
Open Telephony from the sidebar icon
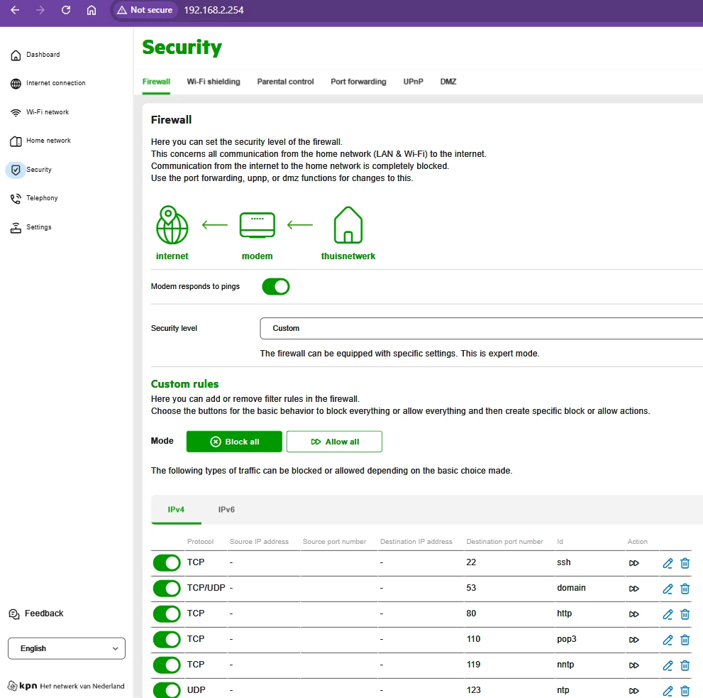point(16,199)
